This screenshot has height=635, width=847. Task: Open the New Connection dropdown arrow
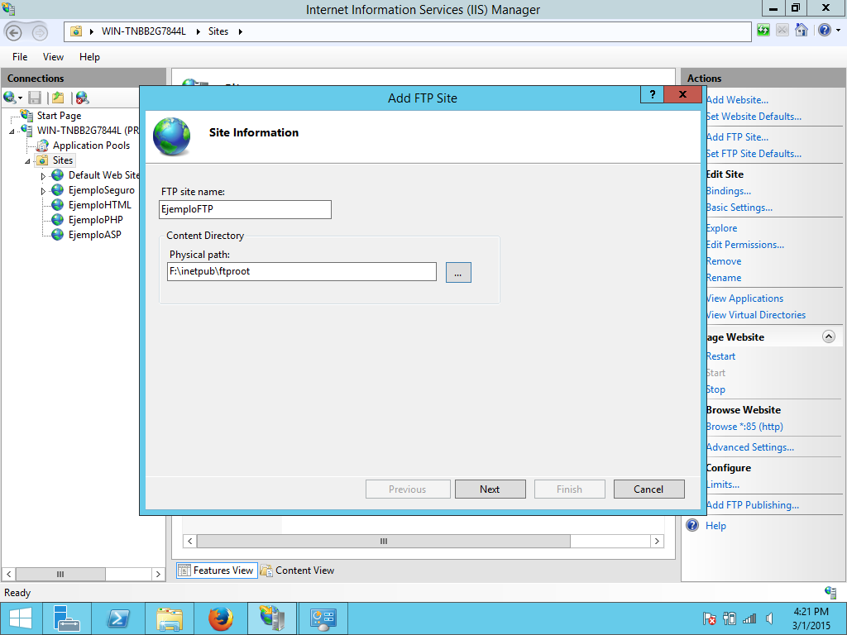[x=18, y=97]
